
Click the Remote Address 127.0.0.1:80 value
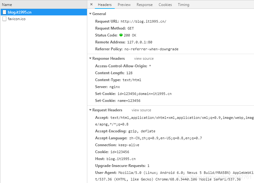click(140, 42)
